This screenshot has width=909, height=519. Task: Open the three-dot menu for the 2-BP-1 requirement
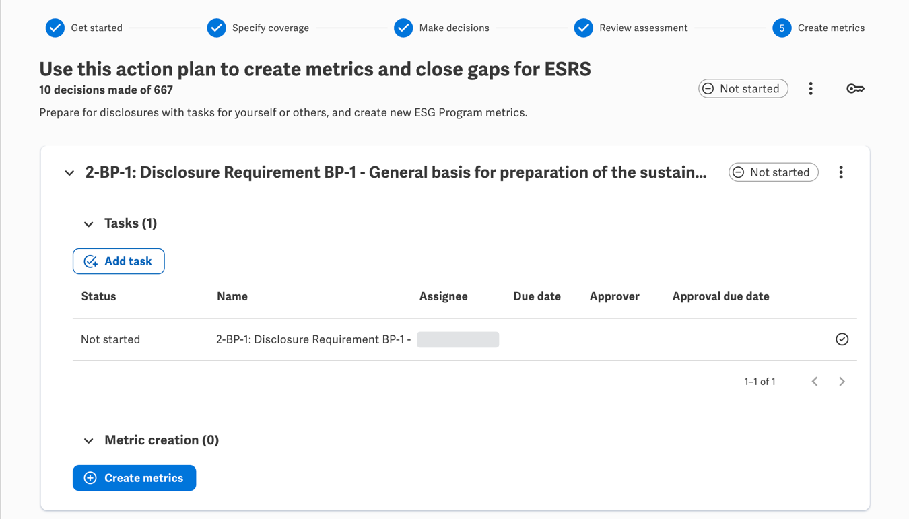(x=841, y=172)
